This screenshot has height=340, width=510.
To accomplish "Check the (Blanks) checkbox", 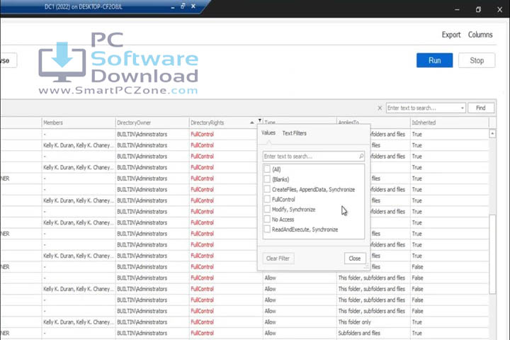I will coord(267,179).
